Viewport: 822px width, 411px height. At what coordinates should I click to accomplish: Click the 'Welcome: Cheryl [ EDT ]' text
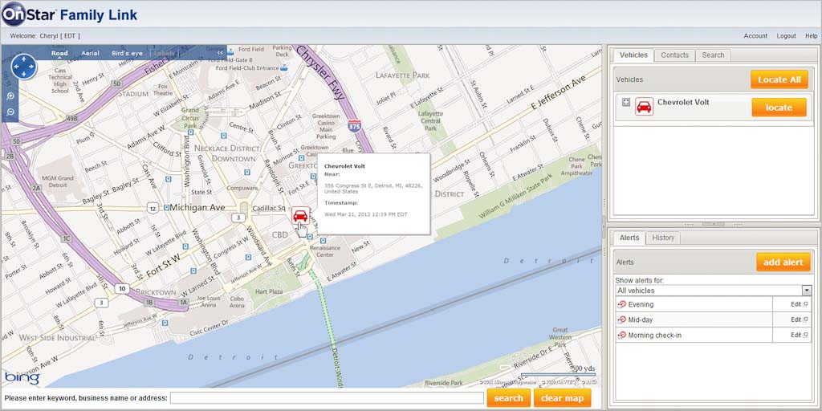(x=45, y=36)
